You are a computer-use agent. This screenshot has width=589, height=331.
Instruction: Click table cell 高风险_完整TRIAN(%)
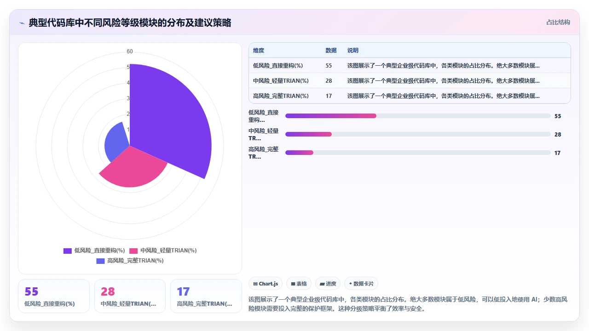281,96
